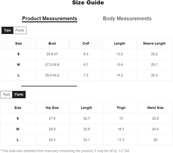Switch to Body Measurements tab

pyautogui.click(x=127, y=18)
